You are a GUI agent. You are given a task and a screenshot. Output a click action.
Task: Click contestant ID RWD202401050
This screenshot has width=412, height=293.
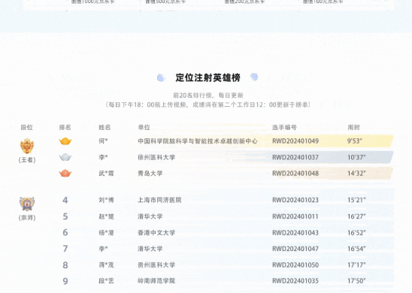click(295, 265)
